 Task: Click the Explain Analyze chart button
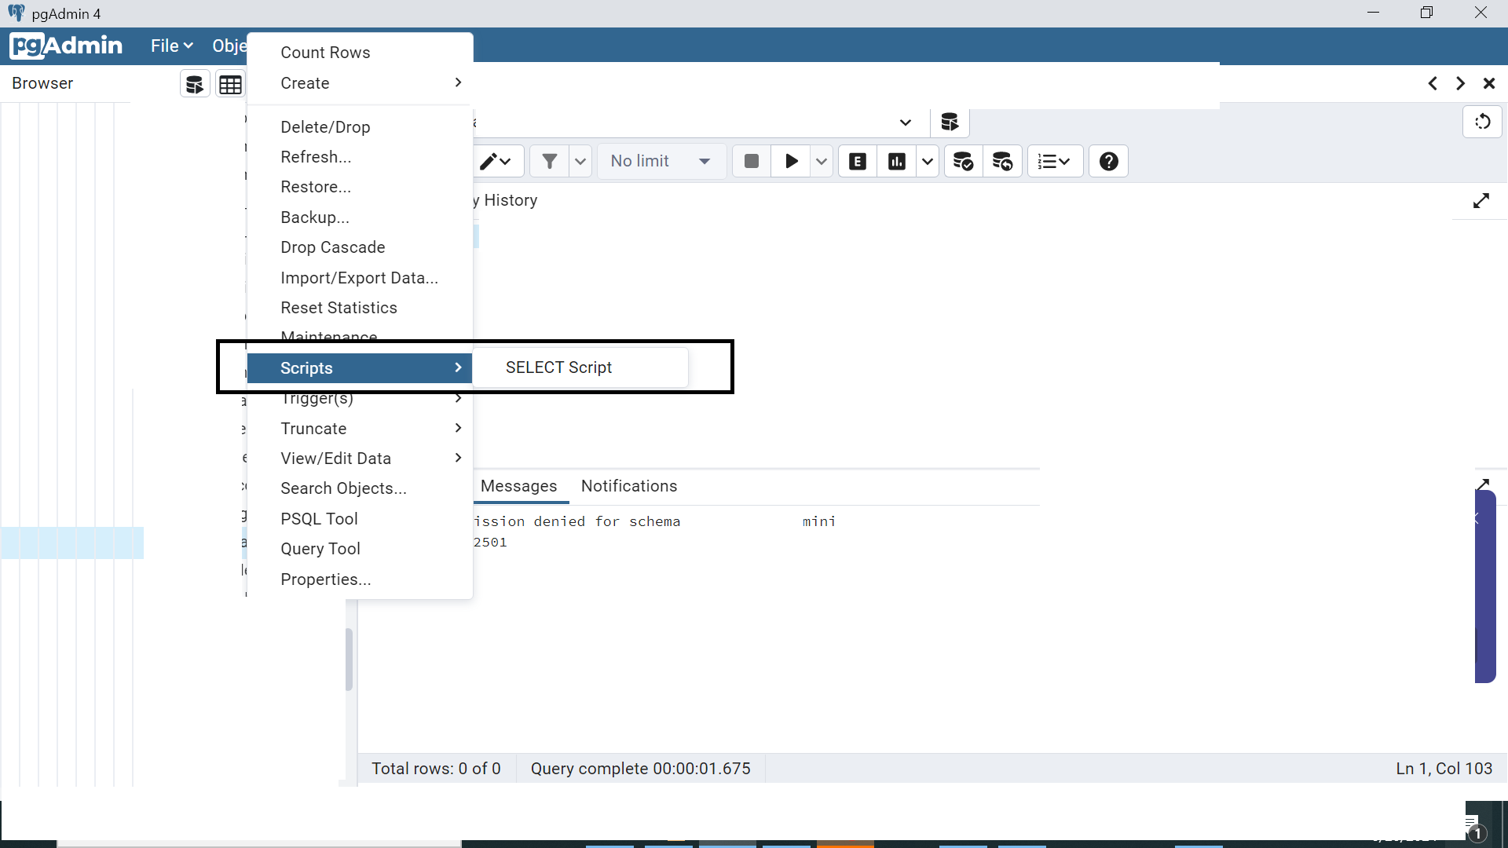coord(896,162)
